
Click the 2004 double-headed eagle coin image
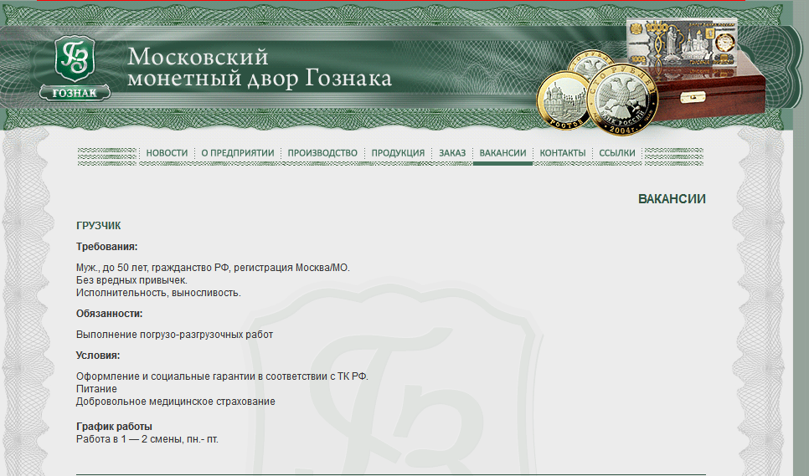point(621,100)
